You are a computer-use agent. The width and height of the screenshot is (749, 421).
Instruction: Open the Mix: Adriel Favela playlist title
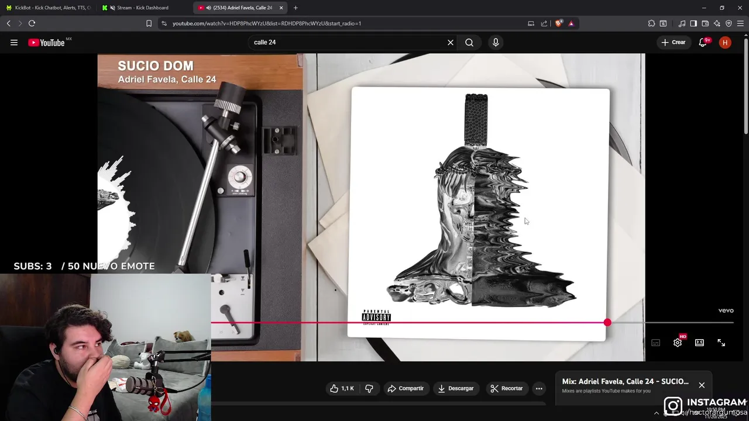(625, 381)
